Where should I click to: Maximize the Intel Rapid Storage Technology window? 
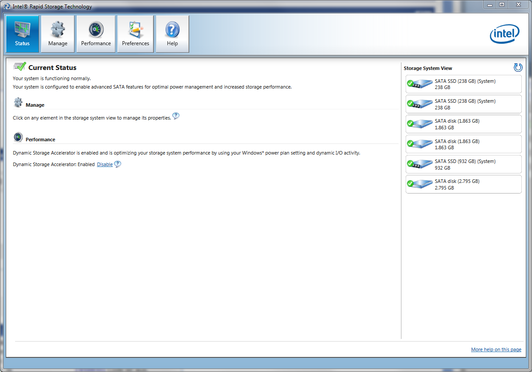pyautogui.click(x=502, y=4)
